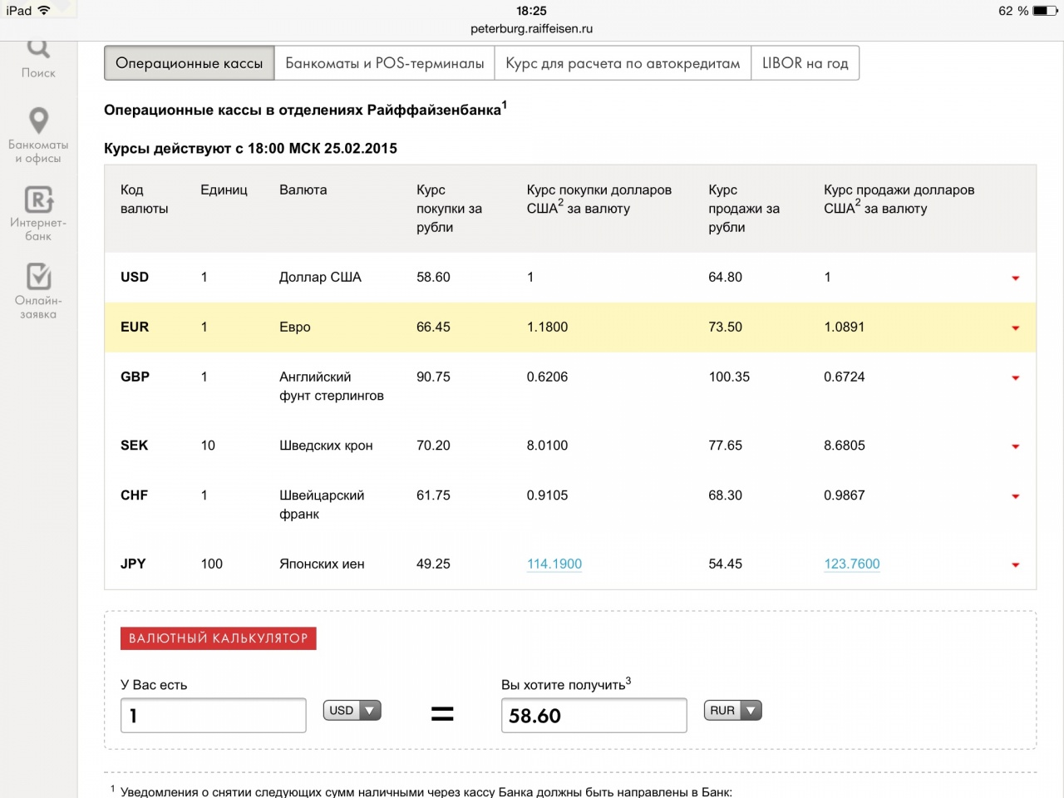Viewport: 1064px width, 798px height.
Task: Click the Вы хотите получить result field
Action: pyautogui.click(x=594, y=716)
